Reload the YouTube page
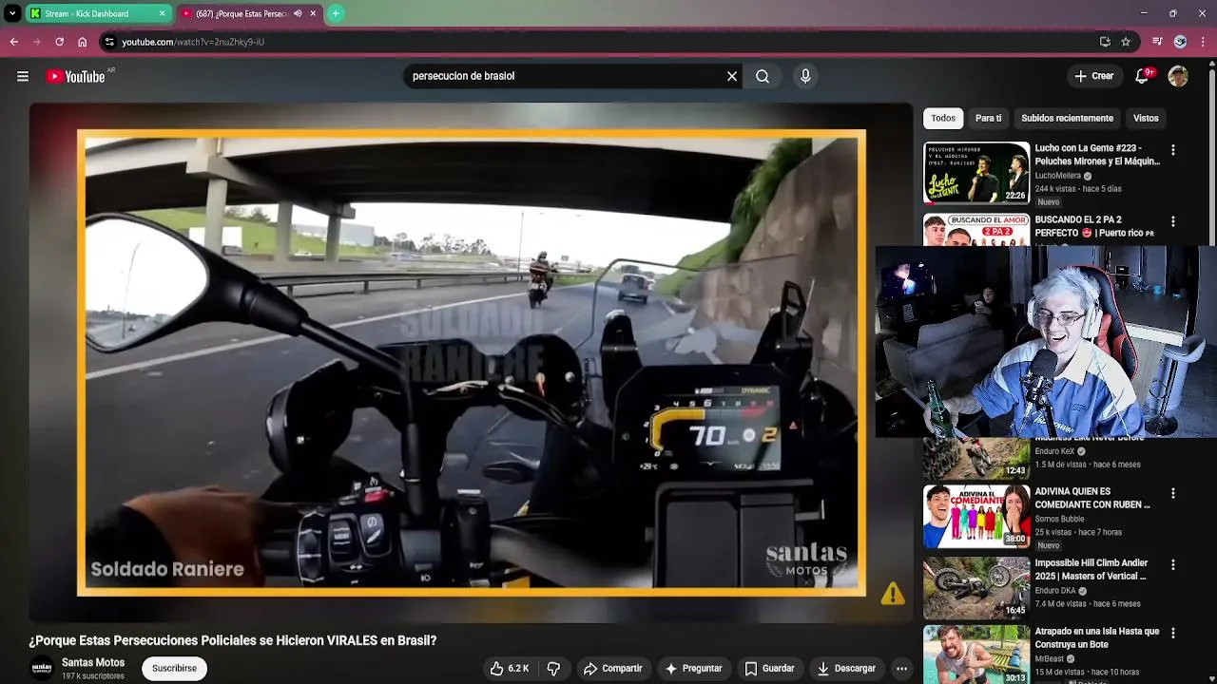The height and width of the screenshot is (684, 1217). [x=59, y=42]
